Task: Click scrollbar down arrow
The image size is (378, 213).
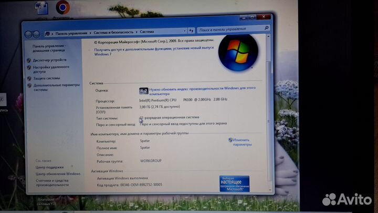Action: [270, 190]
